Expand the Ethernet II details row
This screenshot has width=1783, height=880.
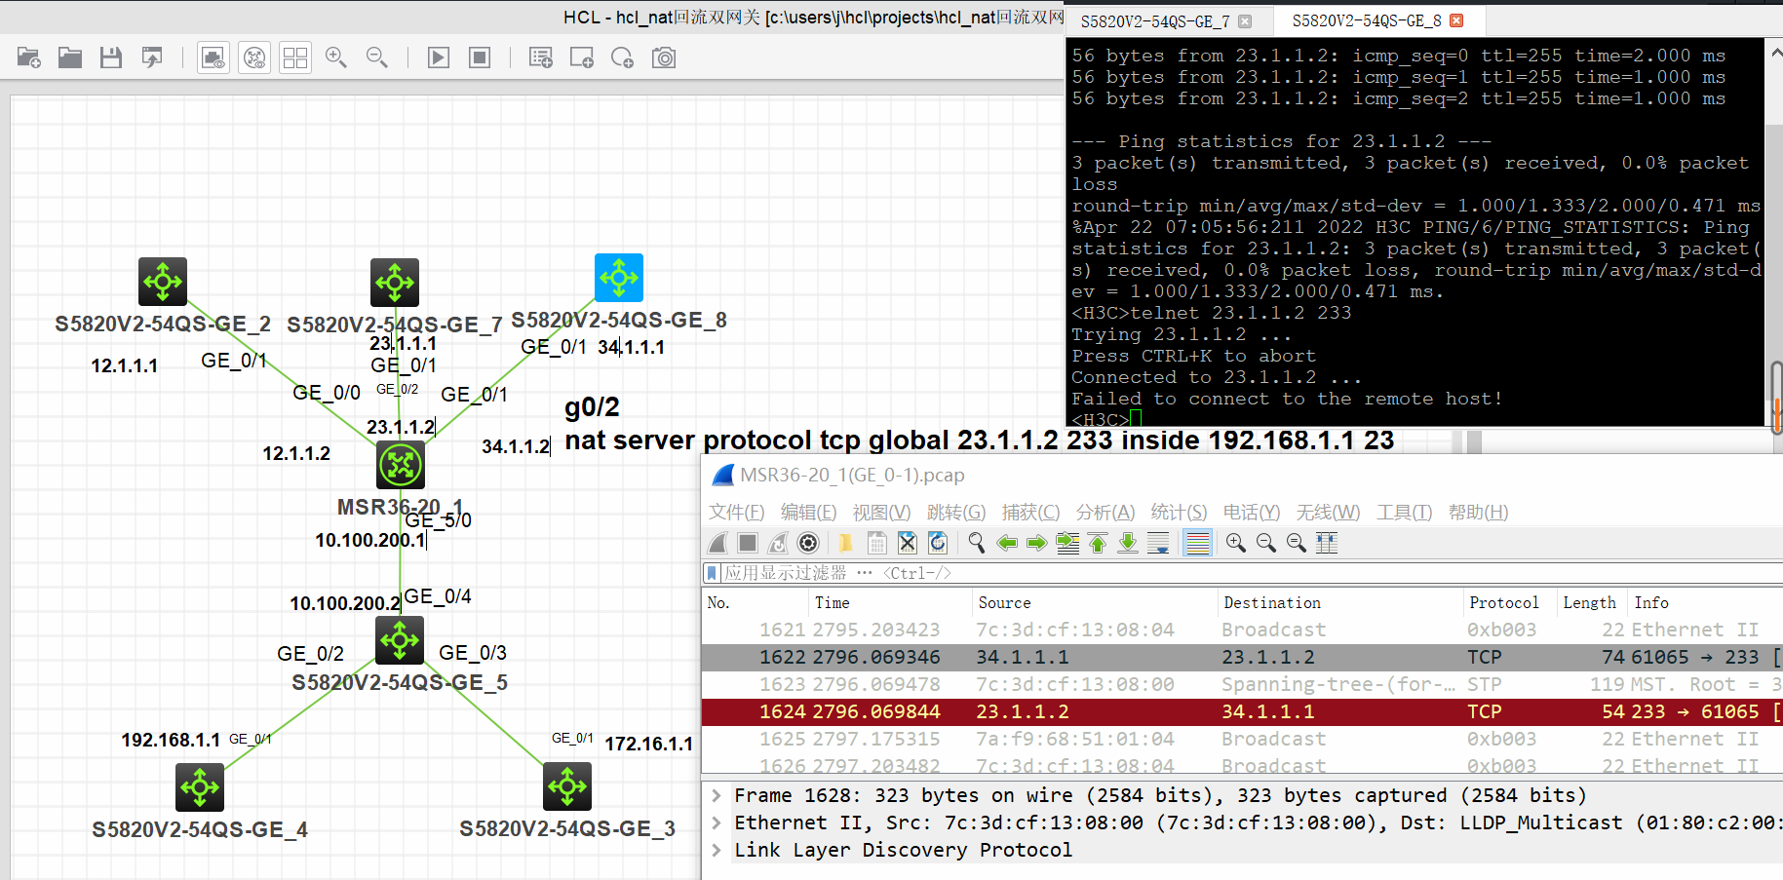click(717, 823)
